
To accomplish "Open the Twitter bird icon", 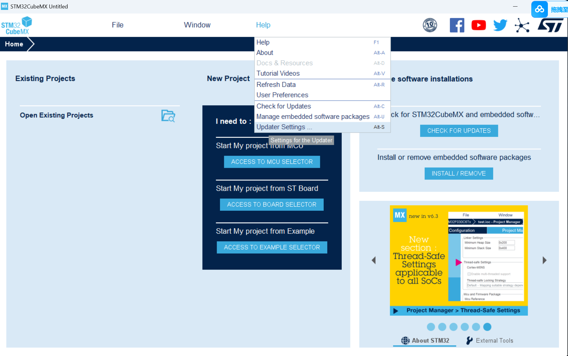I will [x=500, y=25].
